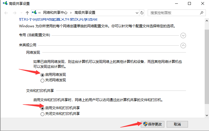
Task: Click the 保存更改 button
Action: click(x=153, y=124)
